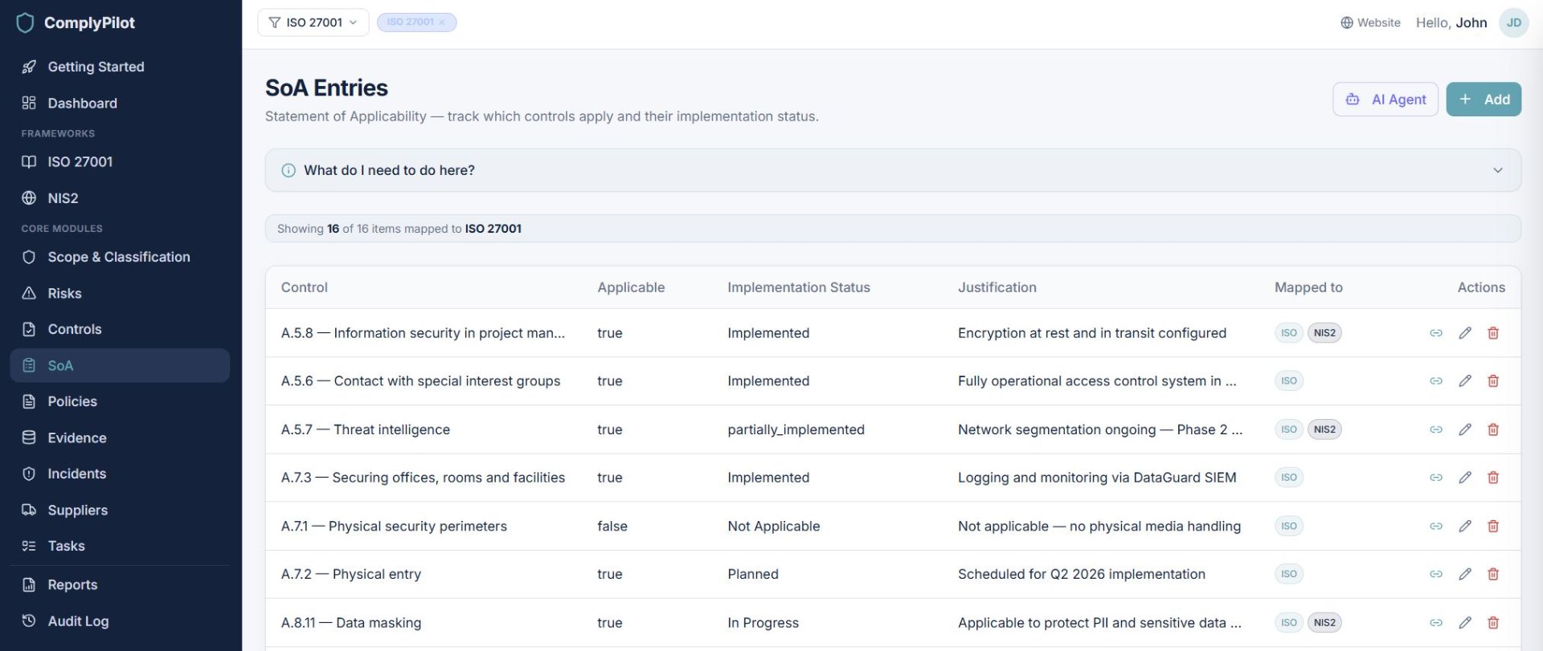Launch the AI Agent button
The height and width of the screenshot is (651, 1543).
pyautogui.click(x=1385, y=100)
